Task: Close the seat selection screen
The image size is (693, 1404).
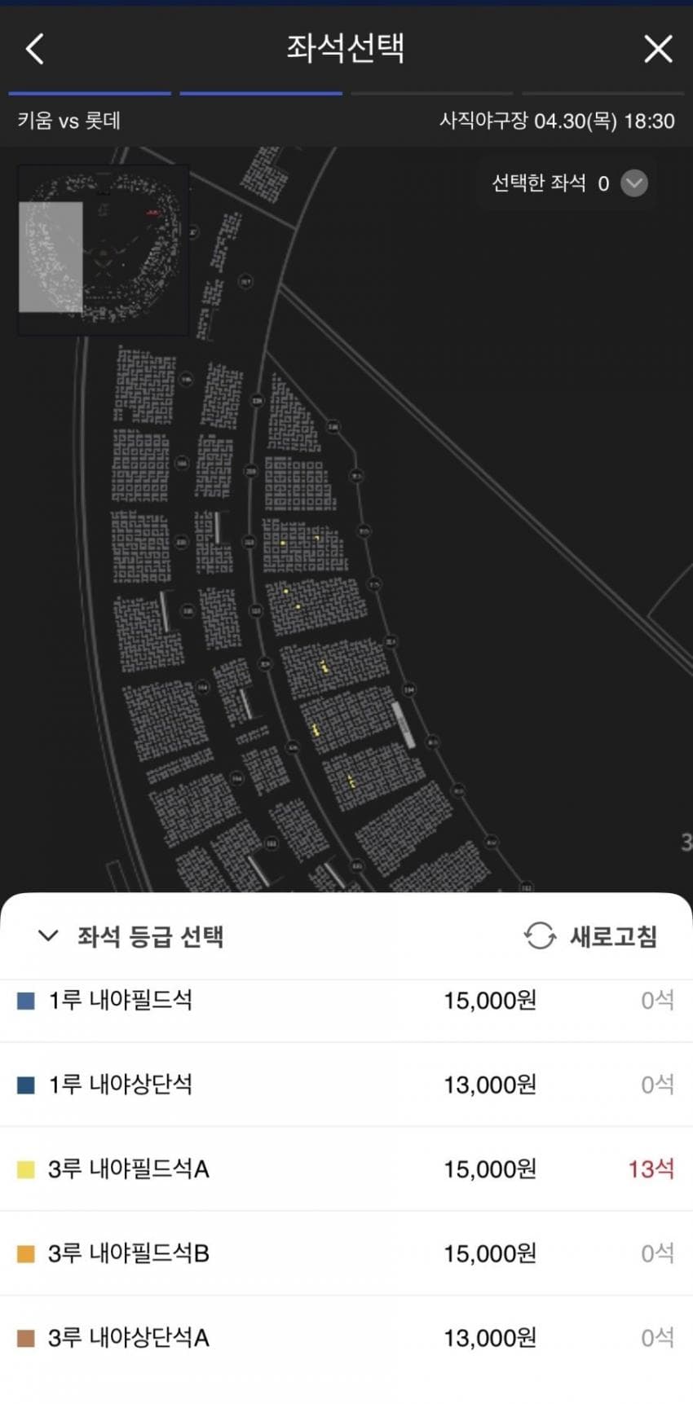Action: (658, 49)
